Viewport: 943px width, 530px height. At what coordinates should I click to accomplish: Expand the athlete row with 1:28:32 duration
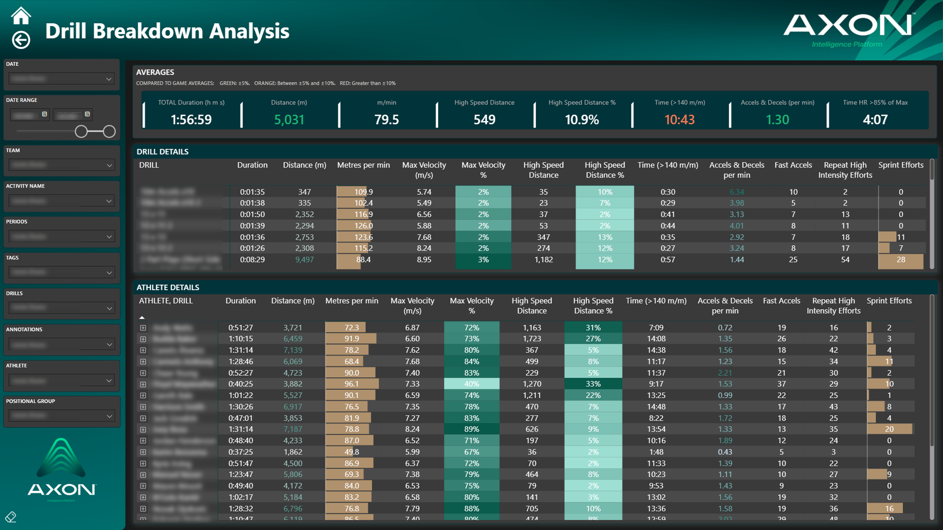coord(143,508)
